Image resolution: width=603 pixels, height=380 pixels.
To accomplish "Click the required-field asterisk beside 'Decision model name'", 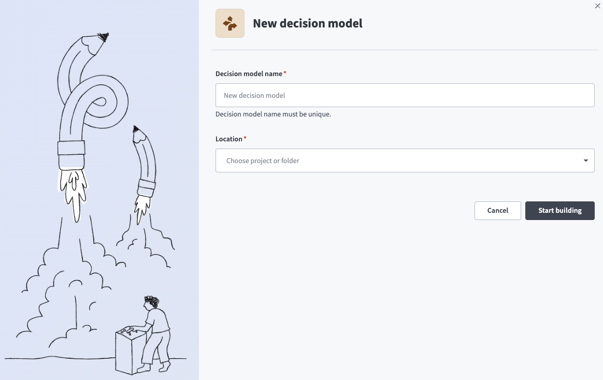I will 284,71.
